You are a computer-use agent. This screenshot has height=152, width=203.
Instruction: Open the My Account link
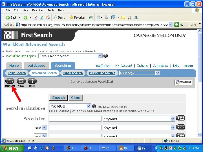click(124, 66)
